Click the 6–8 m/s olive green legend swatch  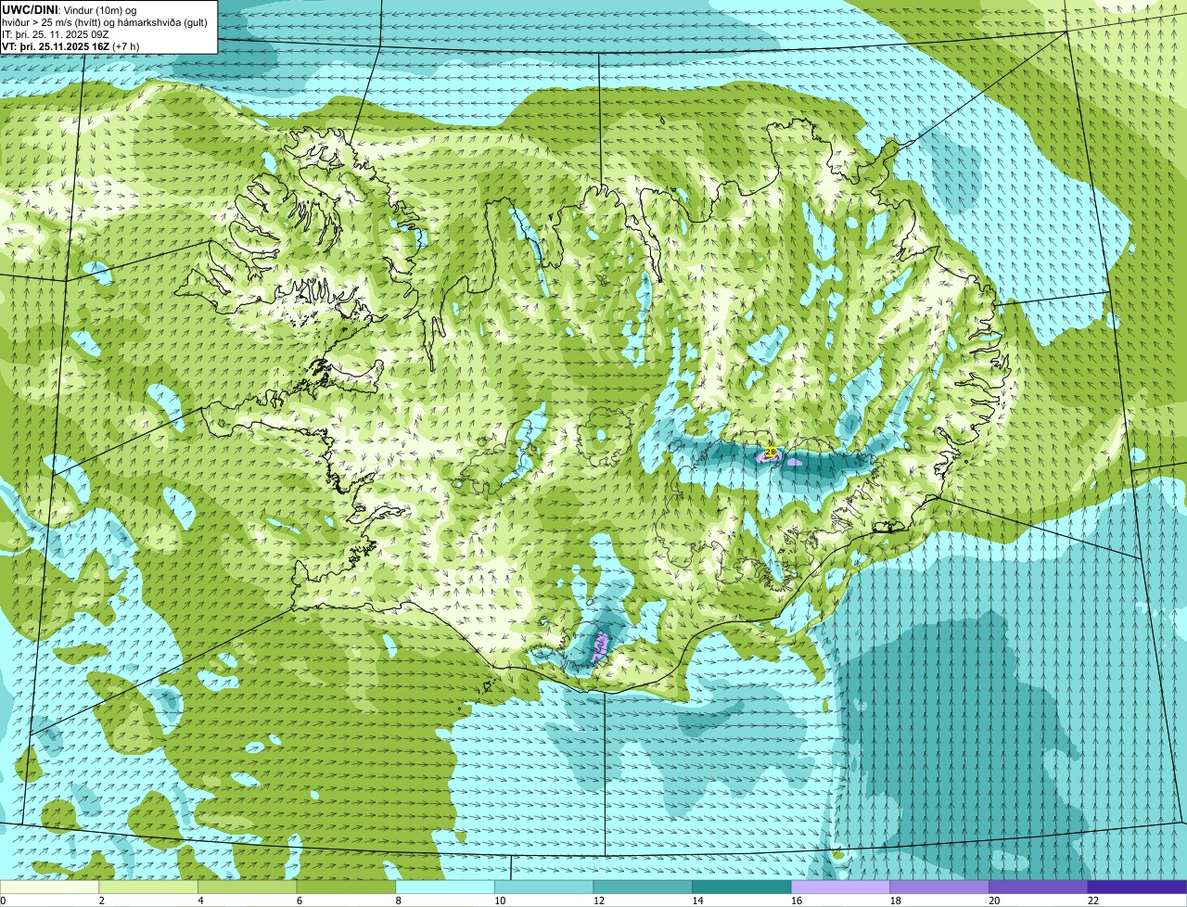346,887
